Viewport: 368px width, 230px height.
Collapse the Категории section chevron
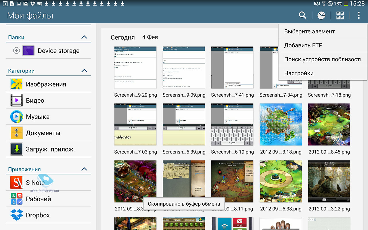click(84, 70)
